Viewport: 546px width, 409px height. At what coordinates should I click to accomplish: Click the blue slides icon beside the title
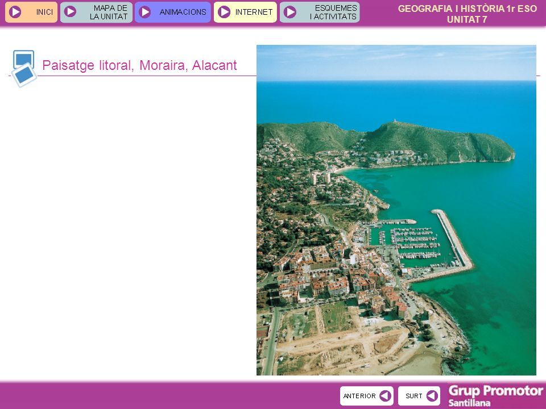point(24,68)
